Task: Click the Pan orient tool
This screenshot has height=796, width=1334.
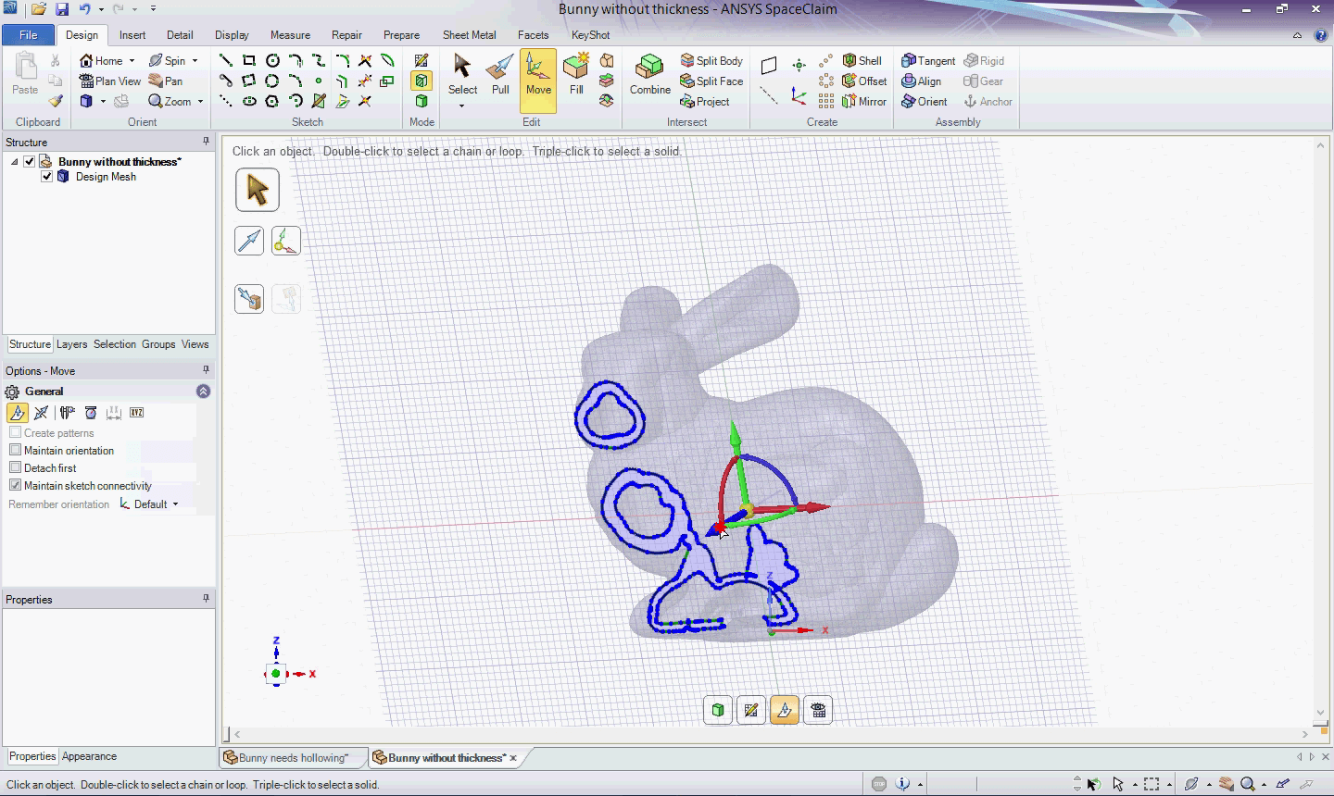Action: coord(166,81)
